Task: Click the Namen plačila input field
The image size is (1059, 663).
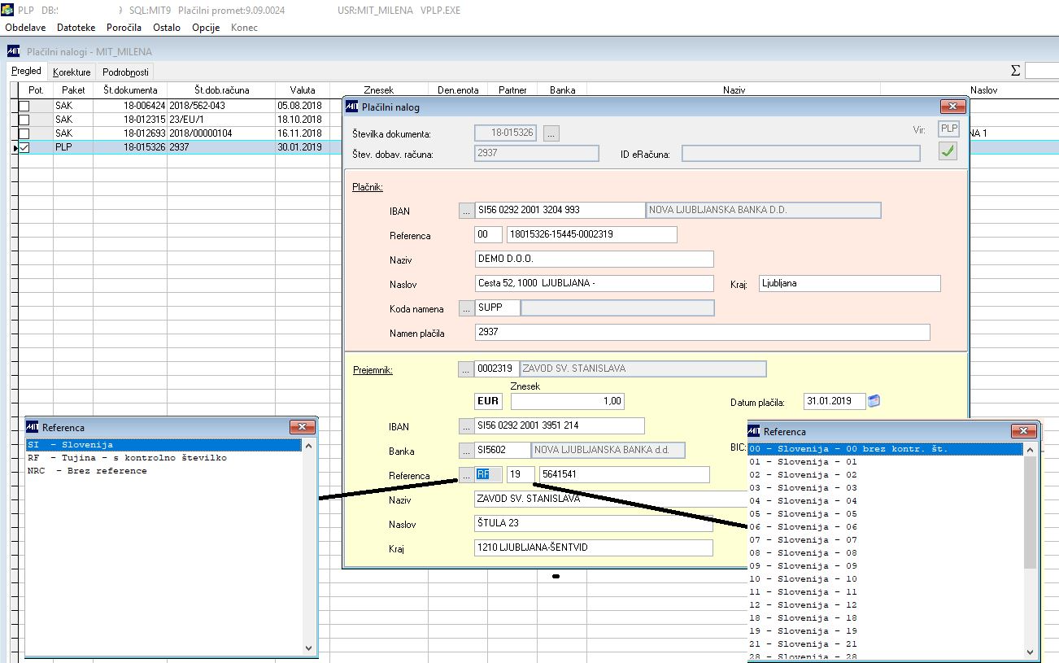Action: pyautogui.click(x=701, y=333)
